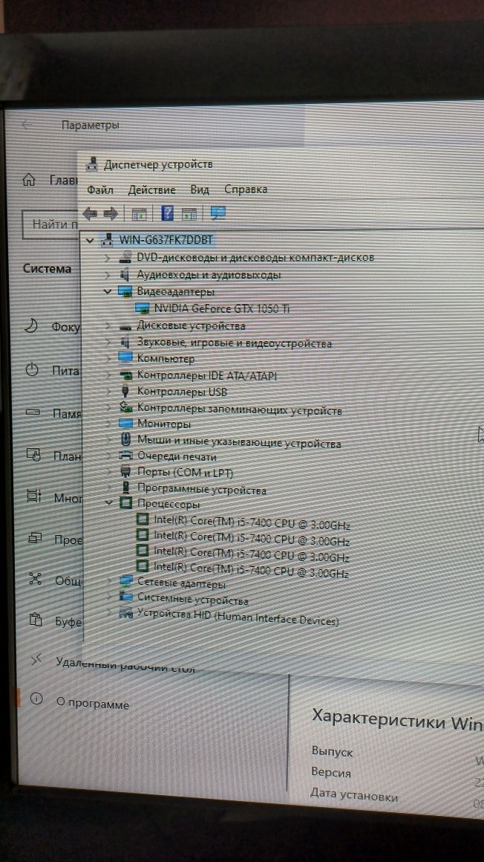Image resolution: width=484 pixels, height=862 pixels.
Task: Select the Сетевые адаптеры tree item
Action: (181, 583)
